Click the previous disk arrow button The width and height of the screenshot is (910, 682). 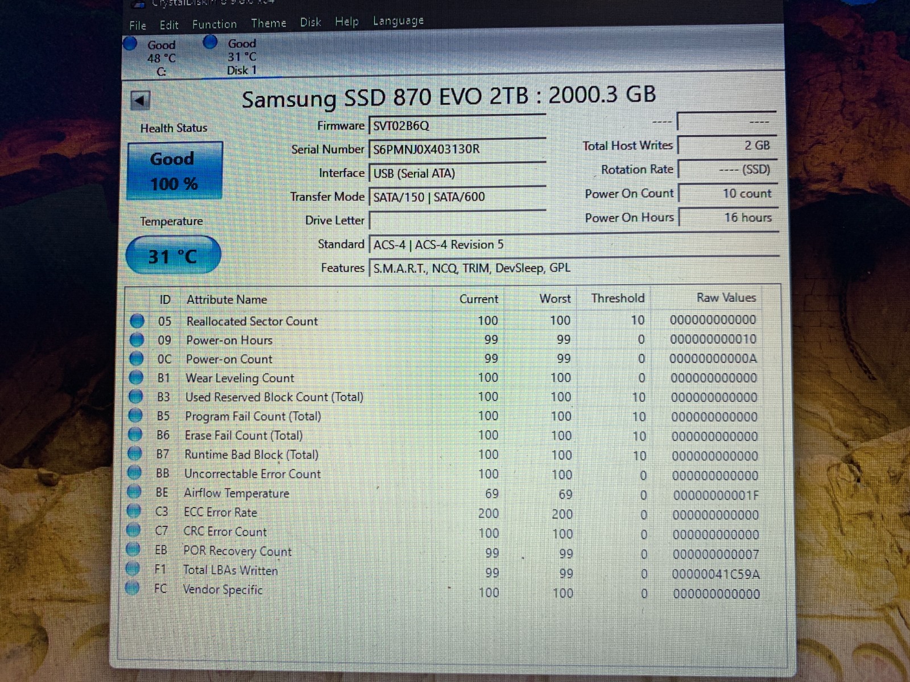140,101
